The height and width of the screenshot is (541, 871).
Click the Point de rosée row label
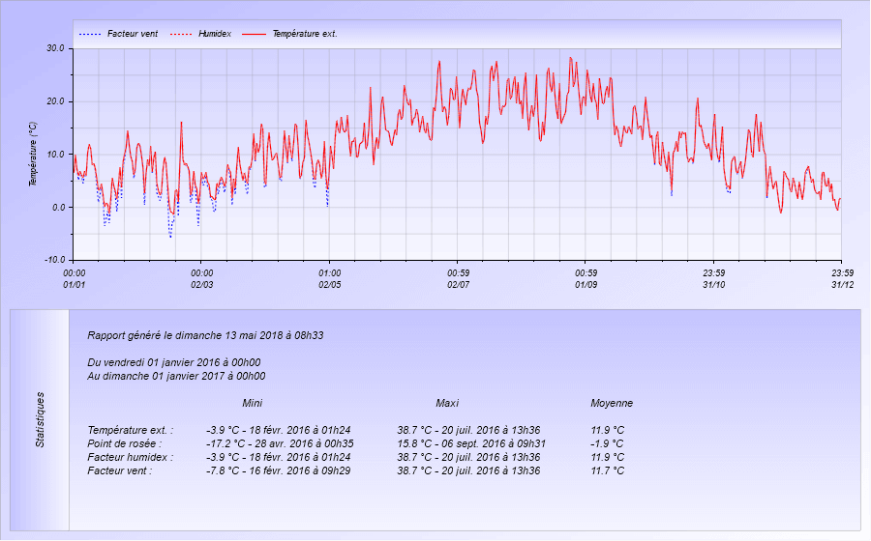click(127, 443)
